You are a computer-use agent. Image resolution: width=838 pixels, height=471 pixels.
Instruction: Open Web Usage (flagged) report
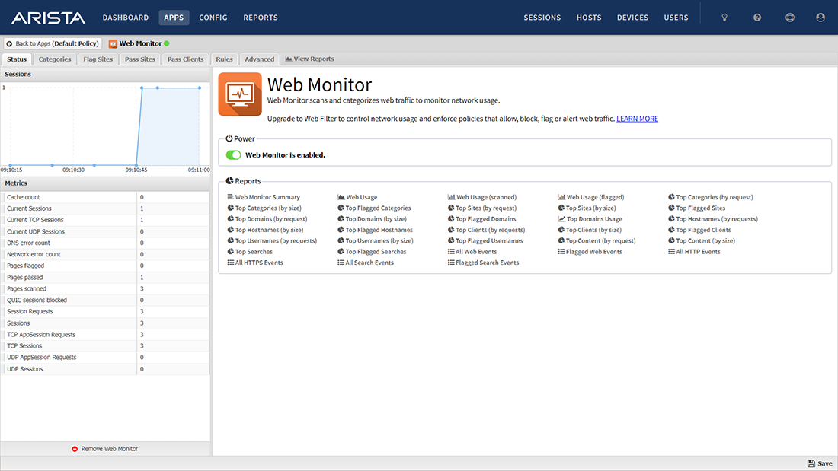click(x=591, y=197)
